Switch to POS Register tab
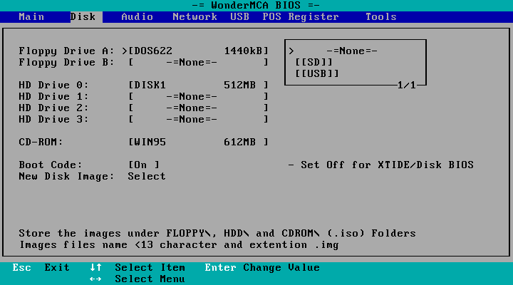The image size is (513, 285). (301, 16)
